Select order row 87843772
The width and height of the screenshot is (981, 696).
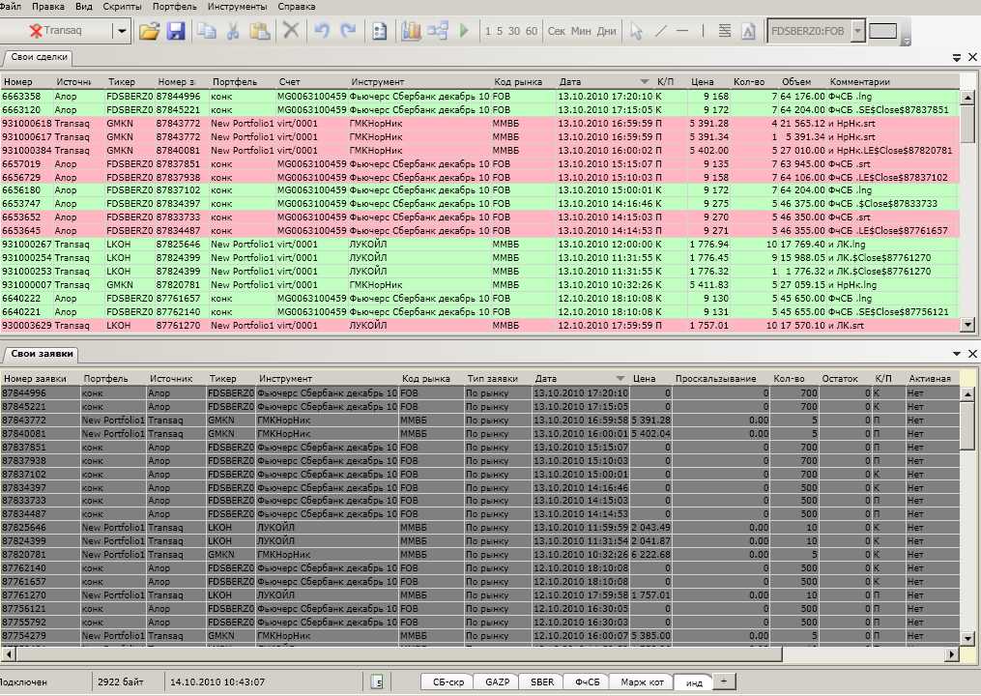pos(478,420)
